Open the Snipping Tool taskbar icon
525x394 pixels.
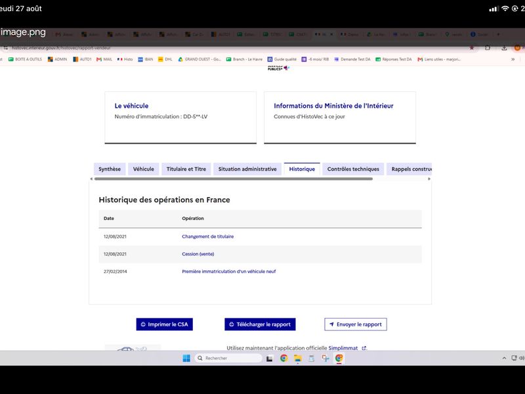click(x=325, y=358)
